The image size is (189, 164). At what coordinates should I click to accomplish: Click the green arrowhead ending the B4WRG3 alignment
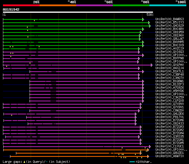(x=143, y=19)
